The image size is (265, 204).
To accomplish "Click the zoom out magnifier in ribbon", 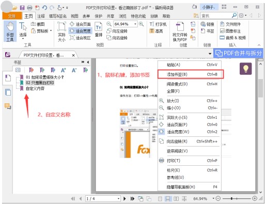I will [109, 24].
